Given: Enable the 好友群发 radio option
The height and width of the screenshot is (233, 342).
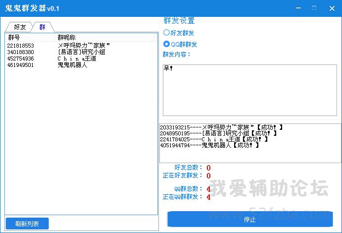Looking at the screenshot, I should pos(167,33).
